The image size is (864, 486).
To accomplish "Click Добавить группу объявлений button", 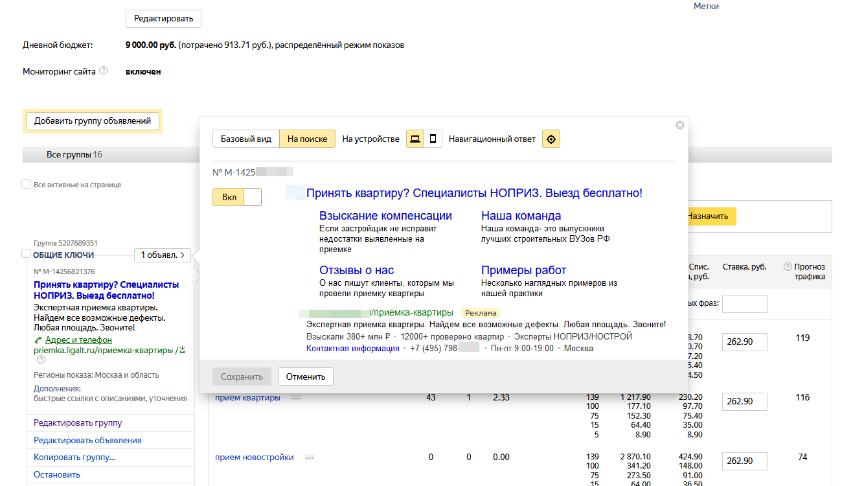I will [x=93, y=121].
